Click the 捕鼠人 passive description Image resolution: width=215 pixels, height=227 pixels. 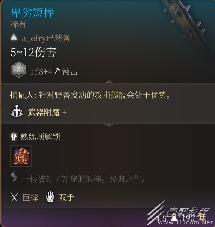point(90,95)
